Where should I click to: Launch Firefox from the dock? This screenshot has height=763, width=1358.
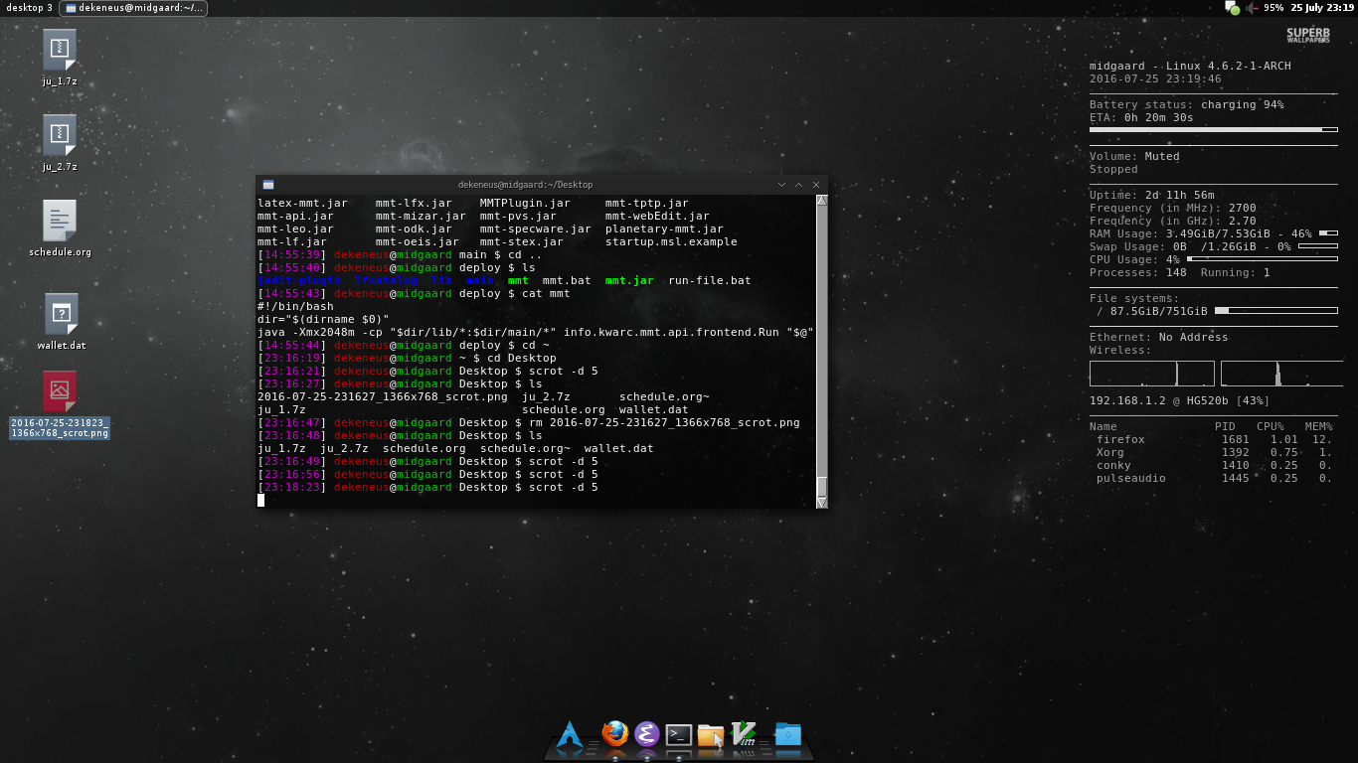(x=615, y=734)
